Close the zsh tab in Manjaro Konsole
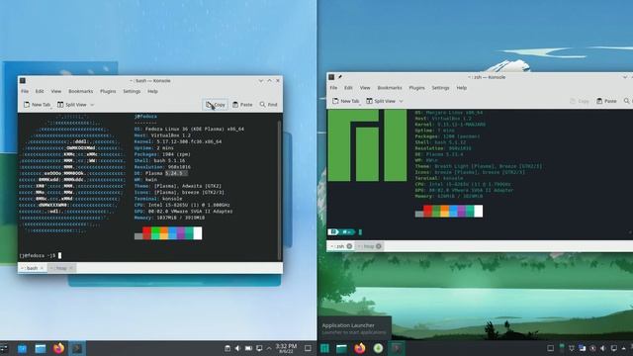Image resolution: width=633 pixels, height=356 pixels. tap(349, 246)
